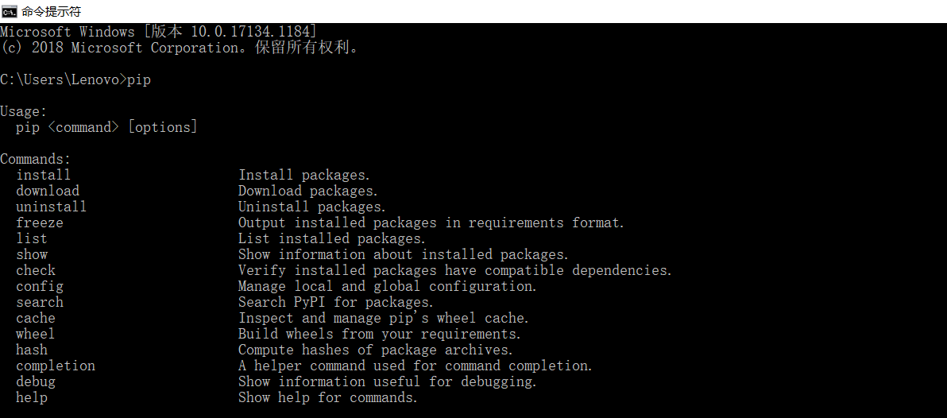Click the 'pip <command> [options]' usage line
This screenshot has width=947, height=418.
[x=106, y=128]
